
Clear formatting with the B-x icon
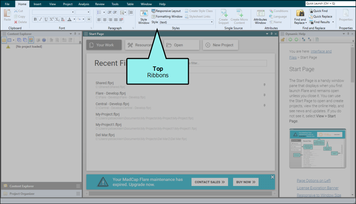click(63, 19)
